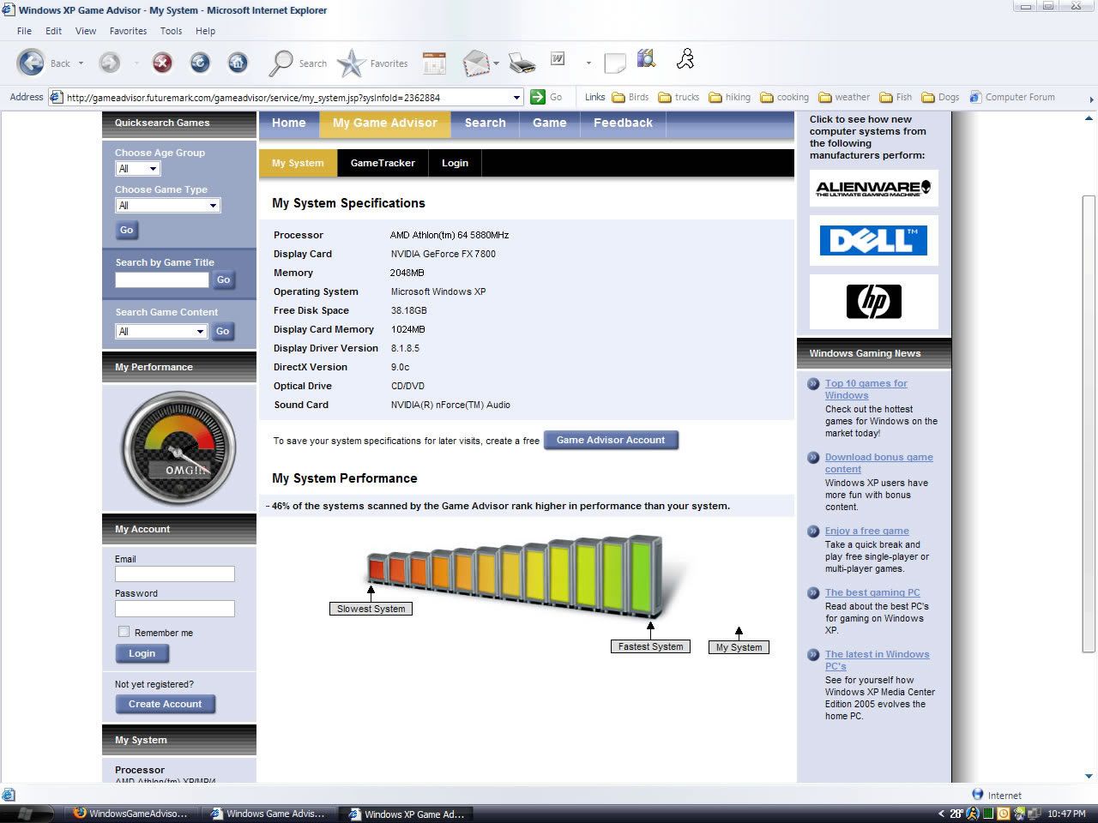Viewport: 1098px width, 823px height.
Task: Open the Favorites menu
Action: 128,31
